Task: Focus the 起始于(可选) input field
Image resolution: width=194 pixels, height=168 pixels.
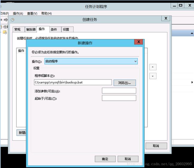Action: click(119, 98)
